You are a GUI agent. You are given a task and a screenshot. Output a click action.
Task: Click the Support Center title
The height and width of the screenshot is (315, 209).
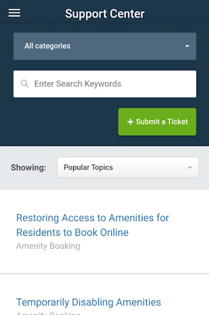[104, 14]
